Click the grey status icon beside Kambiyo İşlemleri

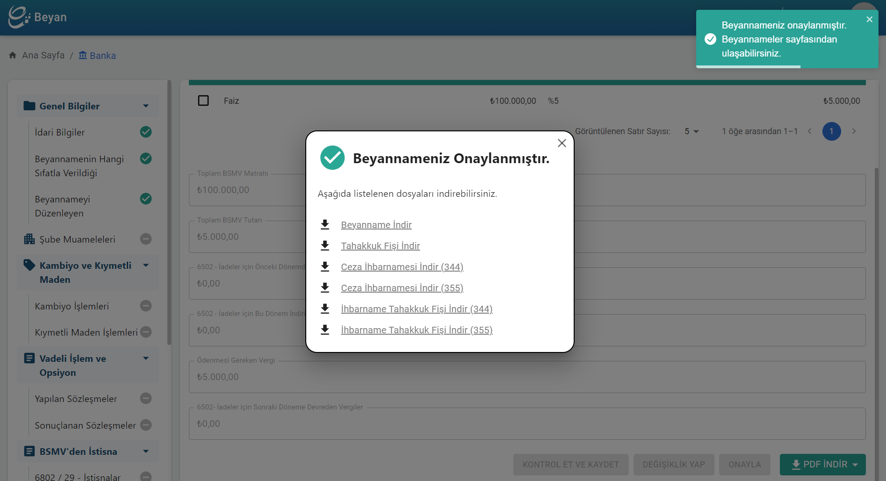tap(146, 306)
